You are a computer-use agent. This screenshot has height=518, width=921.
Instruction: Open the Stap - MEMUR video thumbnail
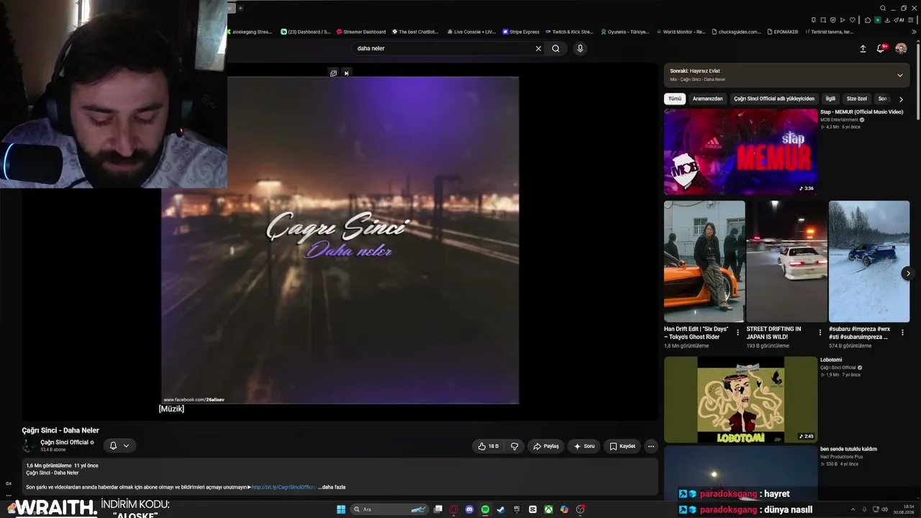[x=740, y=152]
